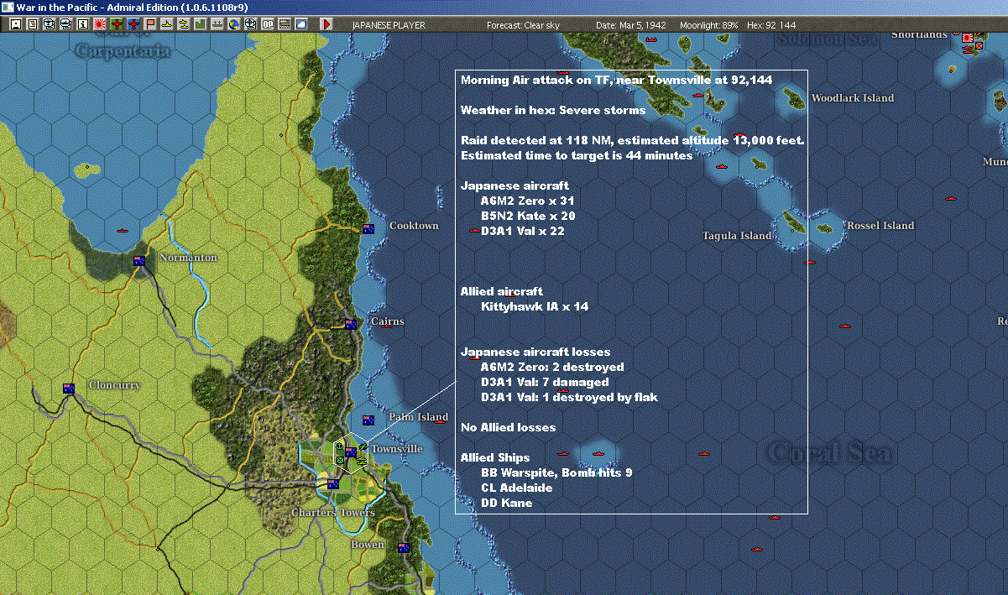Screen dimensions: 1008x595
Task: Click the 'D3A1 Val: 7 damaged' line
Action: click(x=545, y=383)
